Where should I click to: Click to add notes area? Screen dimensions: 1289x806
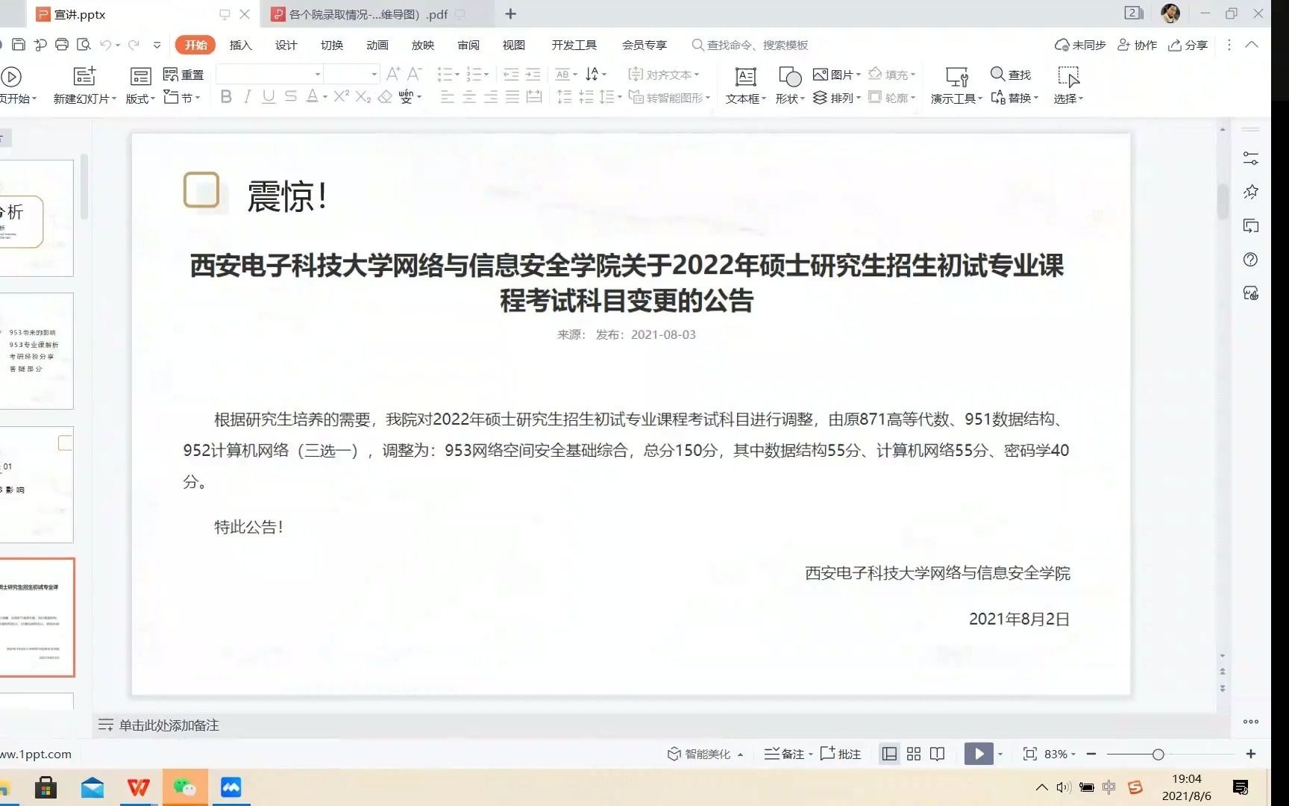click(x=169, y=725)
